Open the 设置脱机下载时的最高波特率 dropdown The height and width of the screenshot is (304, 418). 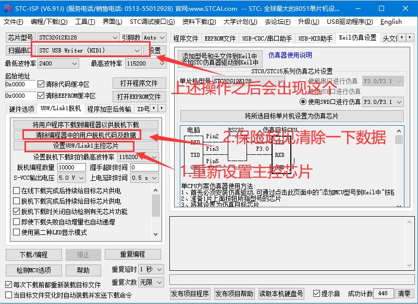tap(138, 157)
